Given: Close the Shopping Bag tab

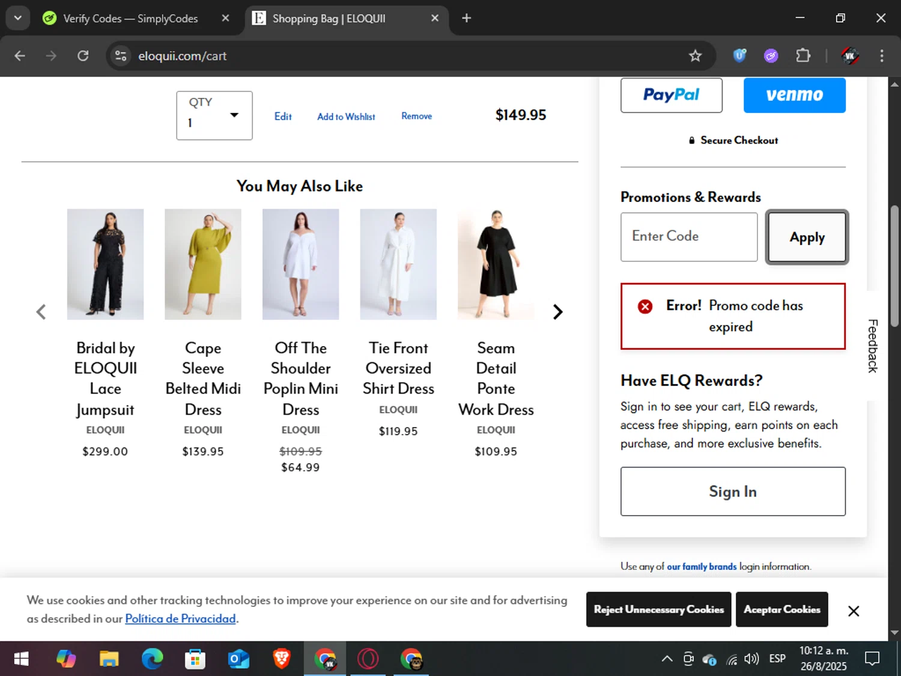Looking at the screenshot, I should point(435,19).
